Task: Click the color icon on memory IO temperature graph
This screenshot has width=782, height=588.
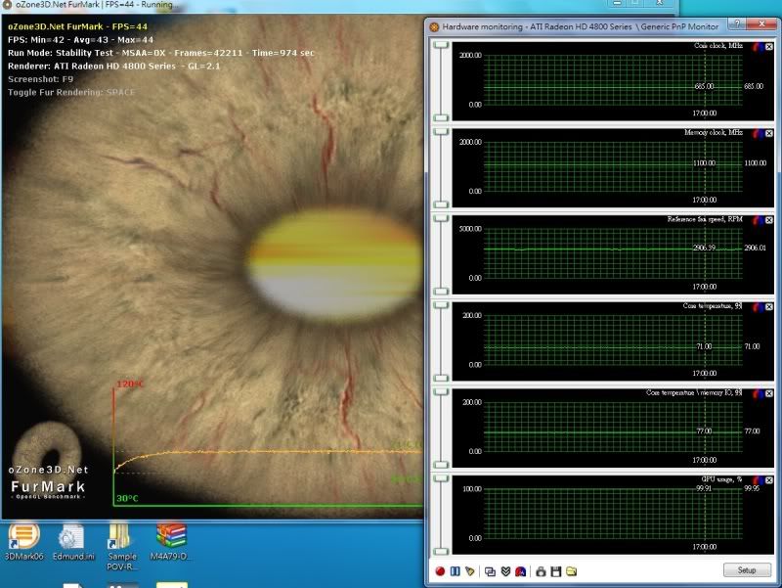Action: click(x=759, y=394)
